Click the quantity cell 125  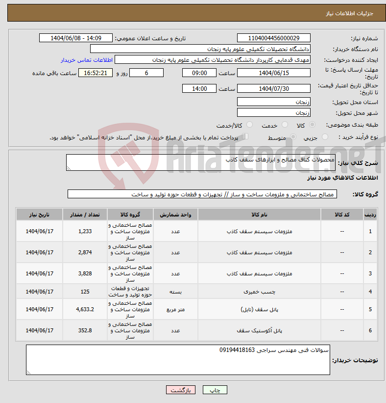pyautogui.click(x=85, y=292)
